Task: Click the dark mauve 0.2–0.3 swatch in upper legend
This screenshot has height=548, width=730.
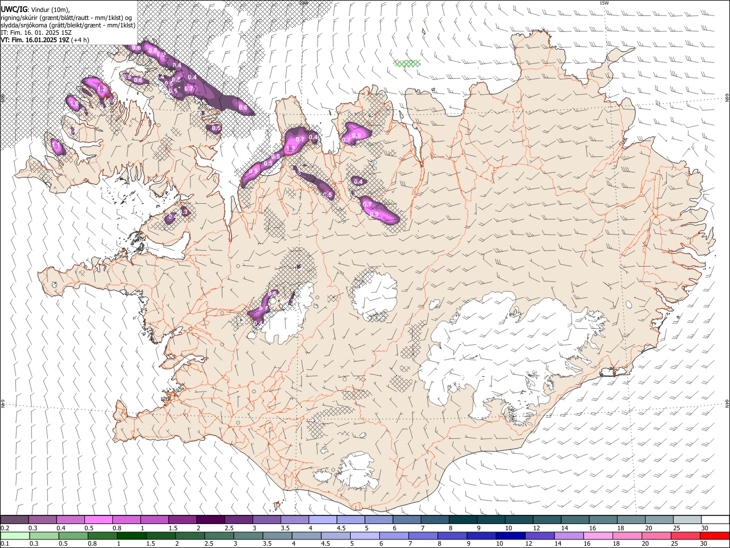Action: coord(15,520)
